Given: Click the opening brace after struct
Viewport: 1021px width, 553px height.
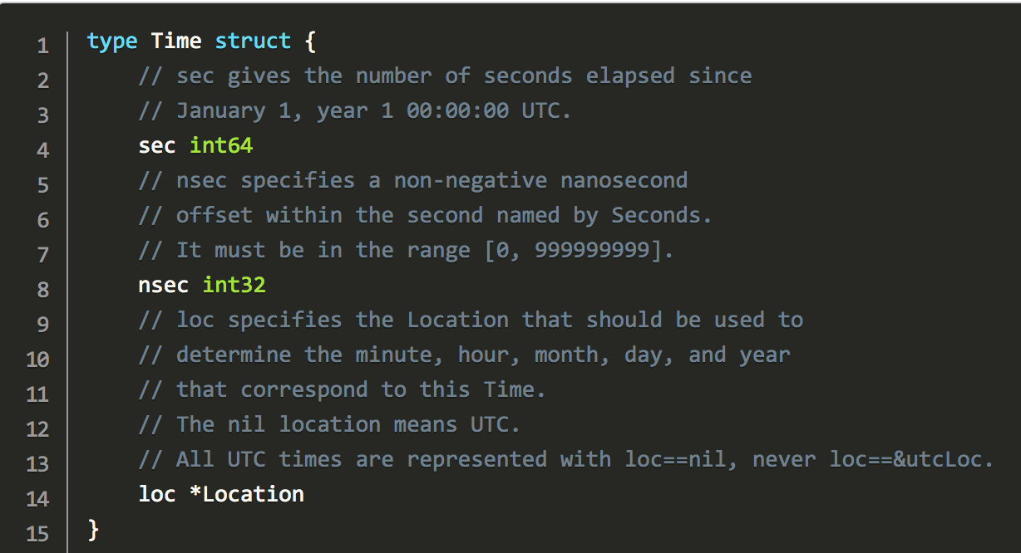Looking at the screenshot, I should [x=311, y=41].
